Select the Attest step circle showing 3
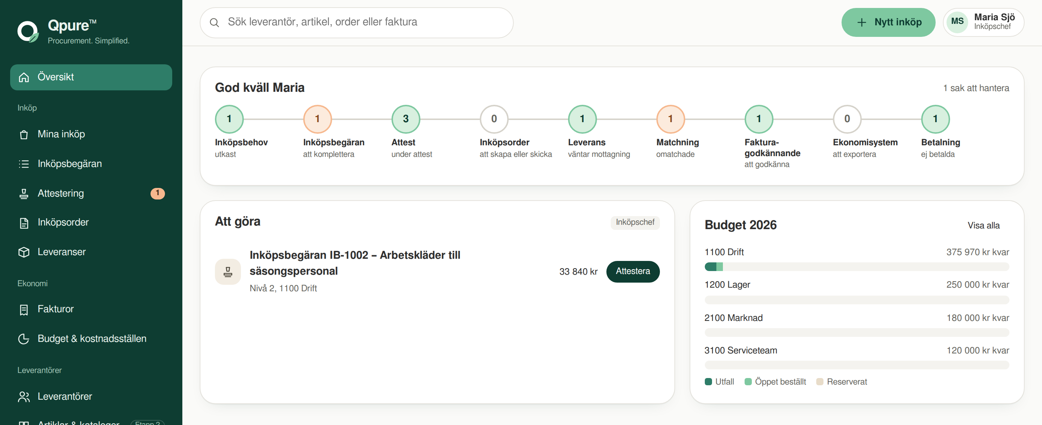Screen dimensions: 1042x425 pyautogui.click(x=405, y=119)
